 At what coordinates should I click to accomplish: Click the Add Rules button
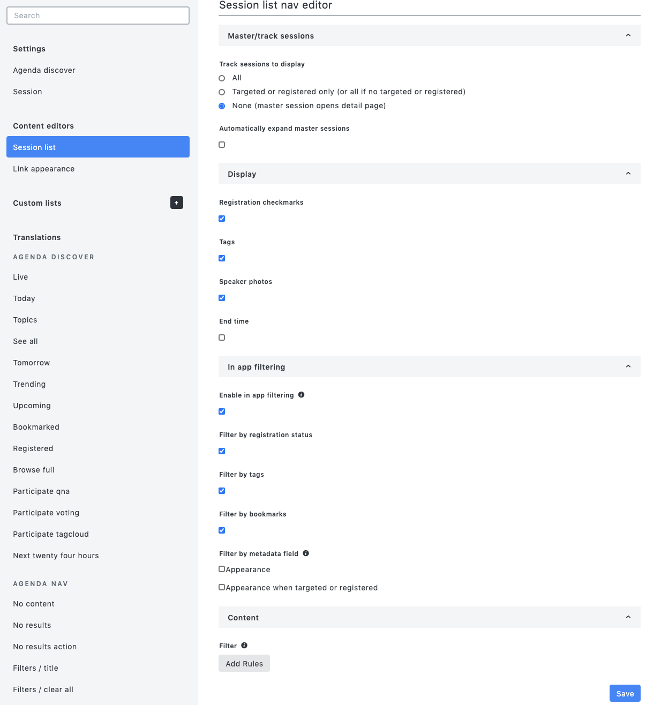pyautogui.click(x=244, y=663)
